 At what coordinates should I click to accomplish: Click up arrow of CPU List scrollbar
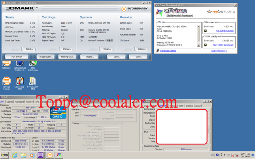click(x=198, y=26)
